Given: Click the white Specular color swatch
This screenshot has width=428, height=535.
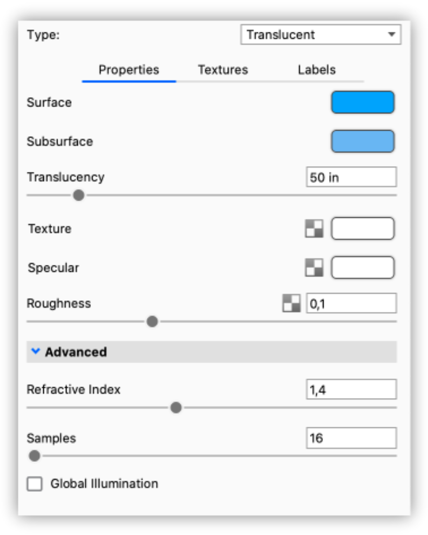Looking at the screenshot, I should [x=362, y=268].
